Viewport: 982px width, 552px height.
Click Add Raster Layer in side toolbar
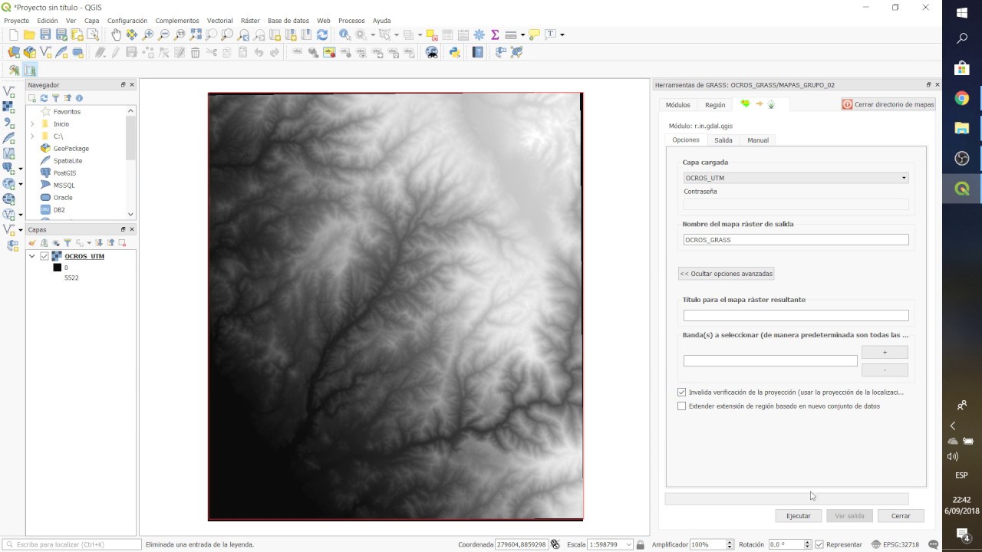[9, 107]
